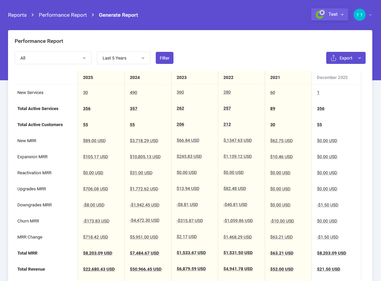Navigate to Performance Report breadcrumb
Screen dimensions: 381x281
pyautogui.click(x=63, y=15)
